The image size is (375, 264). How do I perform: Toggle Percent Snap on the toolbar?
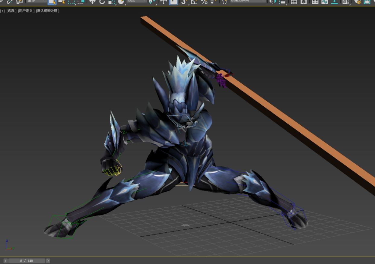tap(204, 2)
